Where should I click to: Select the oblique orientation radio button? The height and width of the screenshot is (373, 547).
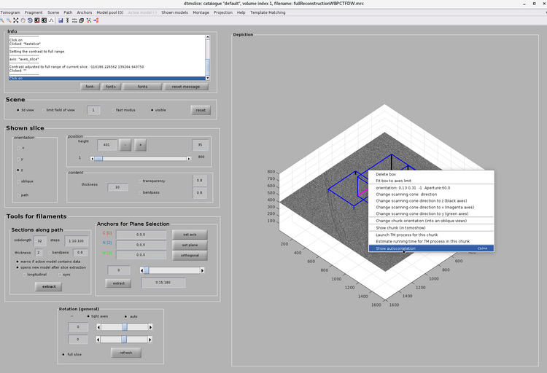19,181
